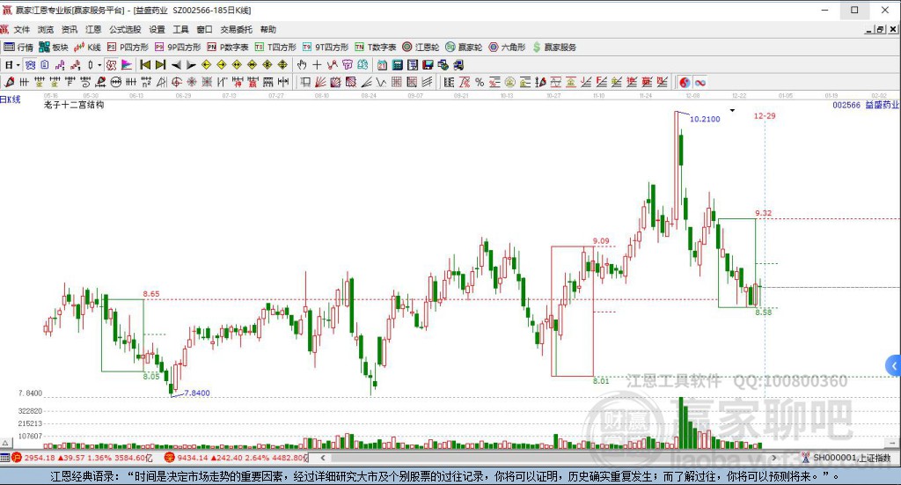Open the calculator icon
The height and width of the screenshot is (485, 901).
[x=397, y=65]
